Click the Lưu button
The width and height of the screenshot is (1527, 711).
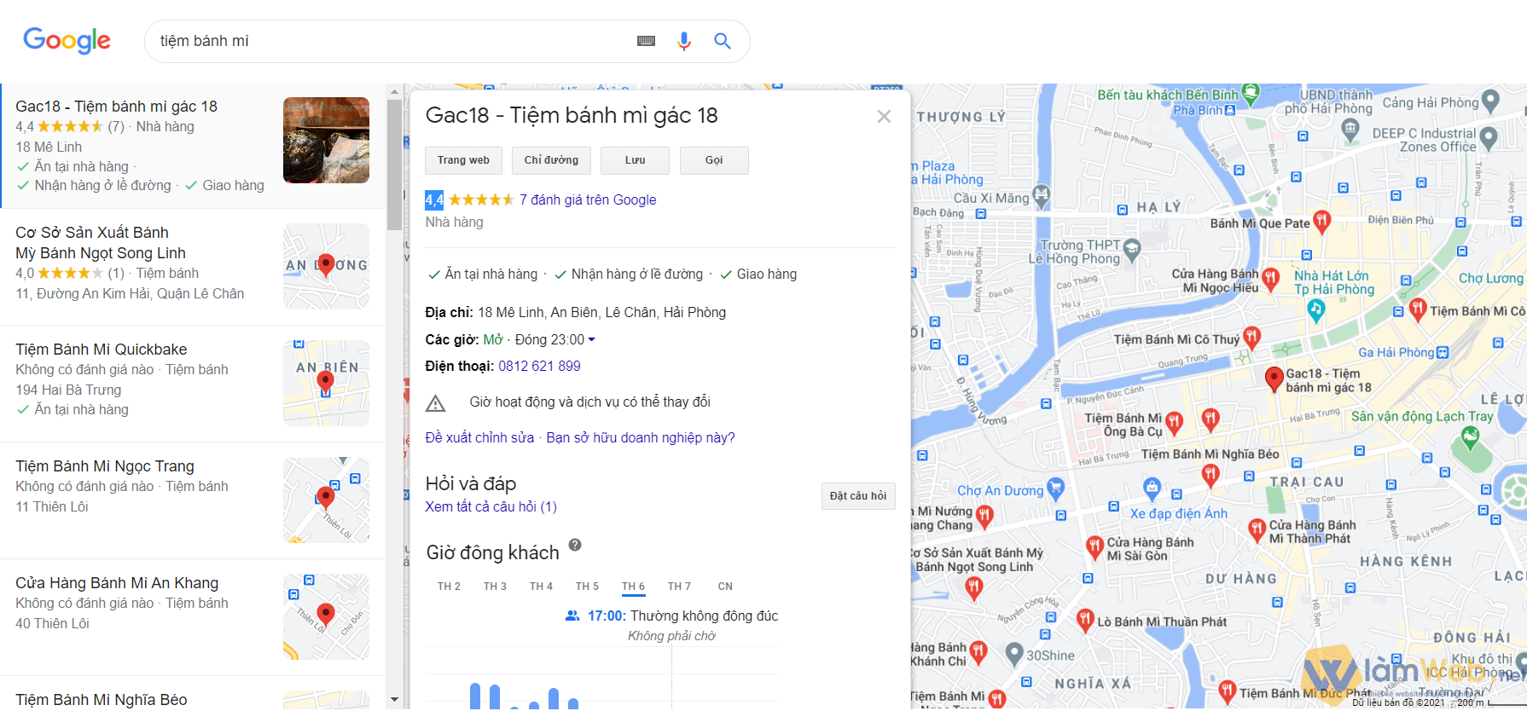pos(635,160)
